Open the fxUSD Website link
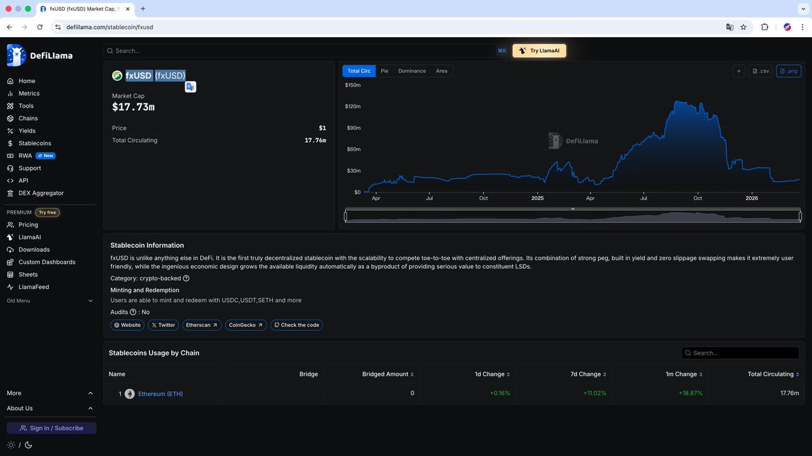The image size is (812, 456). 127,325
